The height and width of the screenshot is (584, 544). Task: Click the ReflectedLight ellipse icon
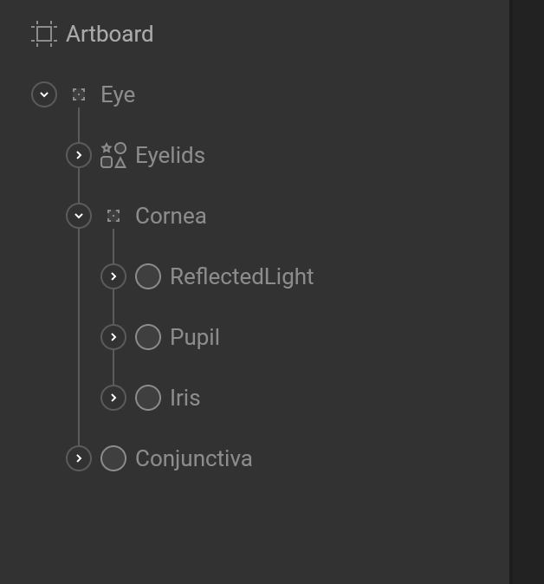148,276
